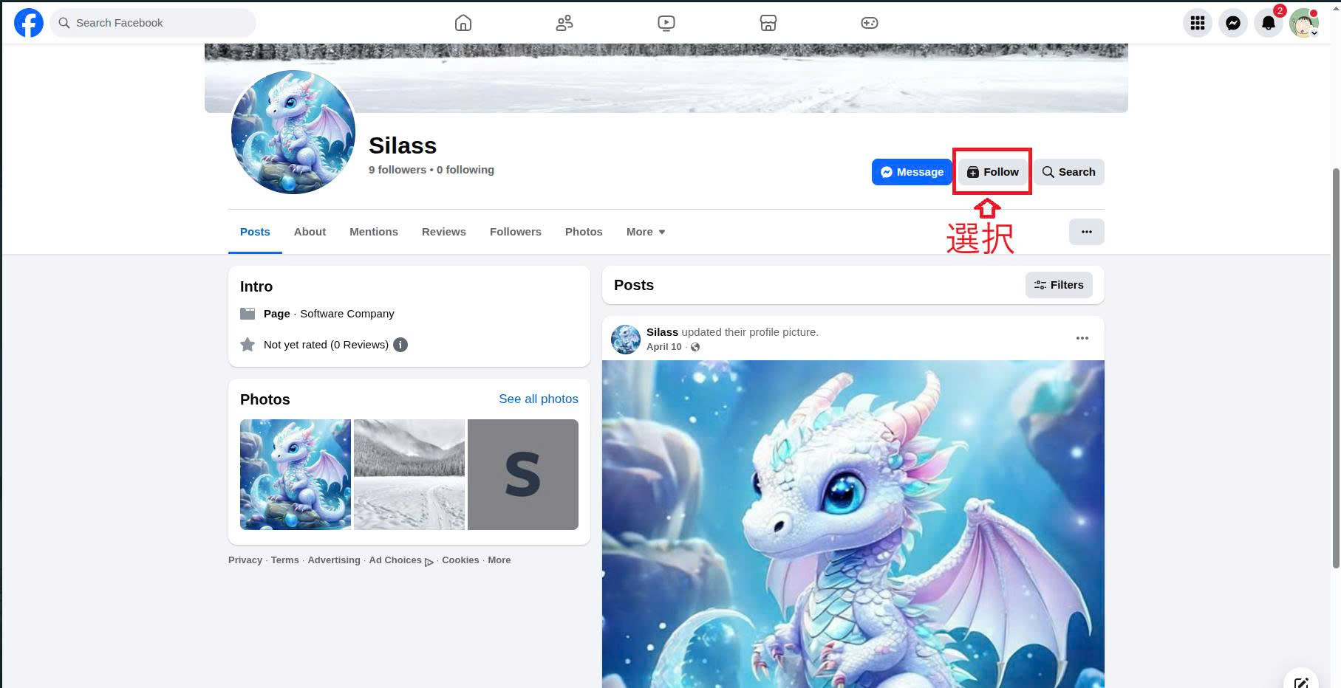Screen dimensions: 1341x688
Task: Open the Video (Watch) icon
Action: [666, 23]
